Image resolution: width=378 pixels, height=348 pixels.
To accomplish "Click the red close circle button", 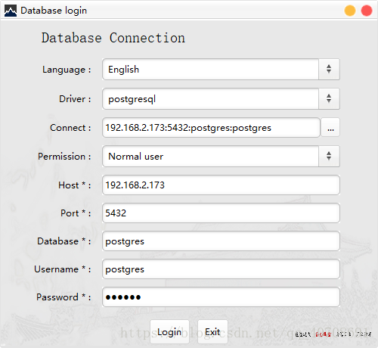I will [x=367, y=11].
